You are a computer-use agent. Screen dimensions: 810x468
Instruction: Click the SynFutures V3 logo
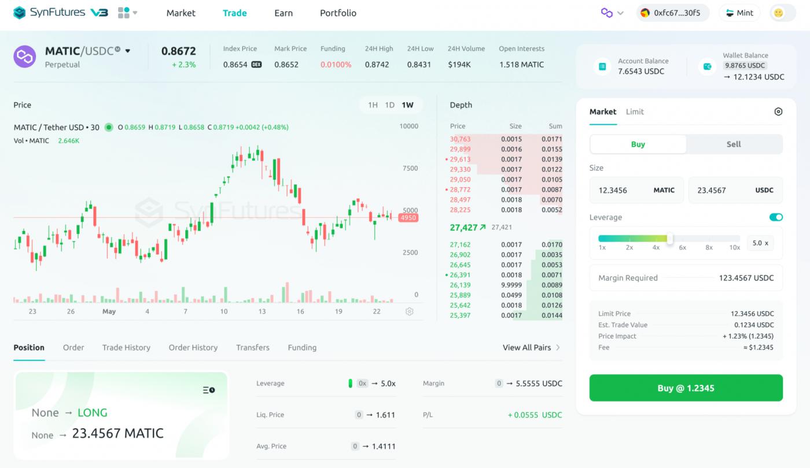coord(61,12)
